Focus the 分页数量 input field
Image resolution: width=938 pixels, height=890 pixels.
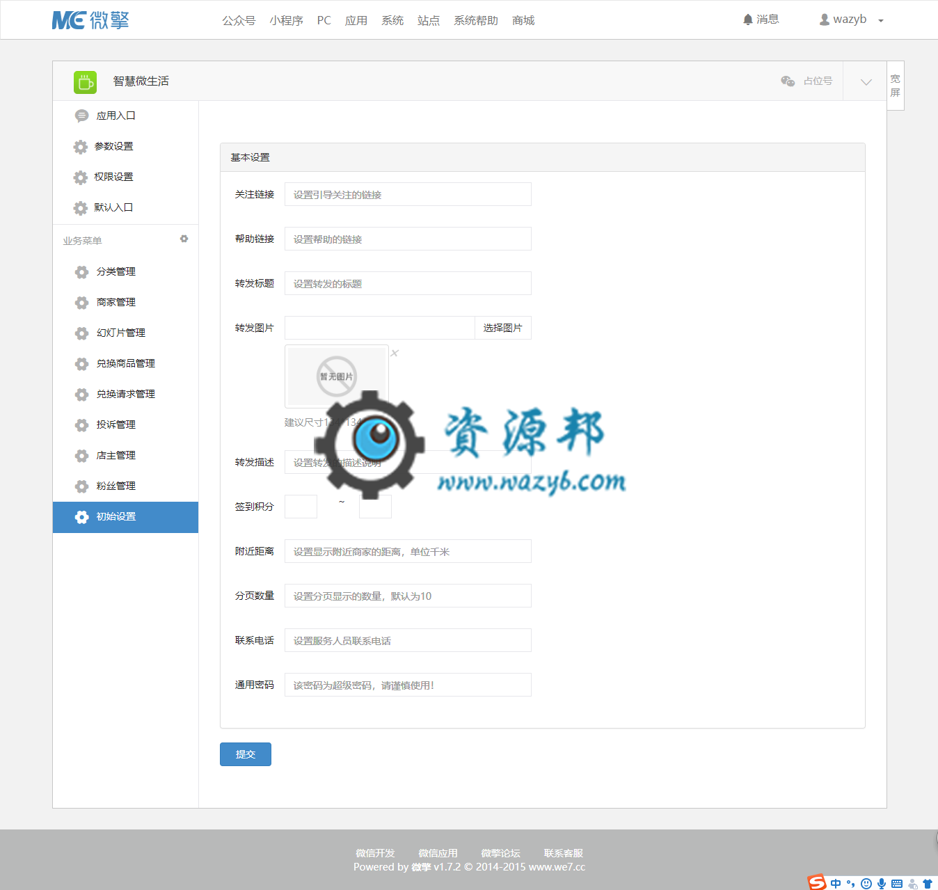click(408, 596)
